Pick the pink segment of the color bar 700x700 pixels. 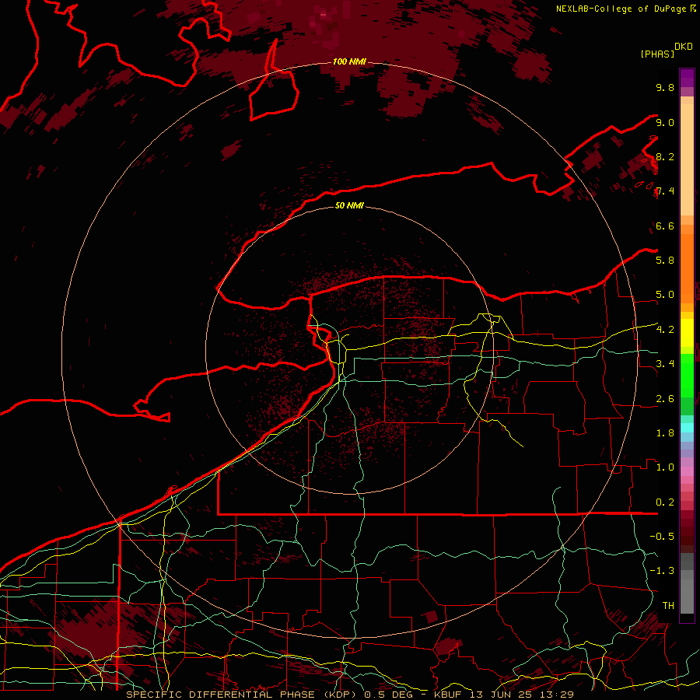click(687, 471)
